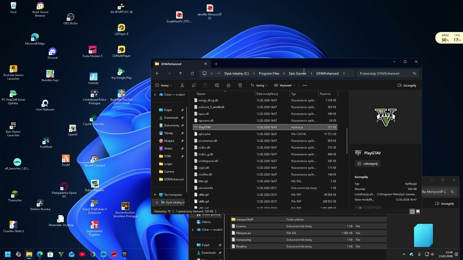Navigate up one folder level
The image size is (463, 260).
[180, 73]
